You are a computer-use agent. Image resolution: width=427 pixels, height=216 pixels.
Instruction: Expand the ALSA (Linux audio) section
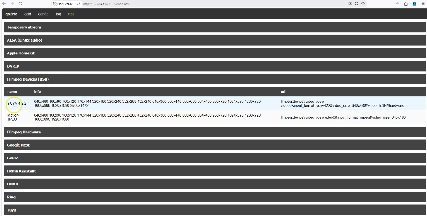(x=215, y=40)
